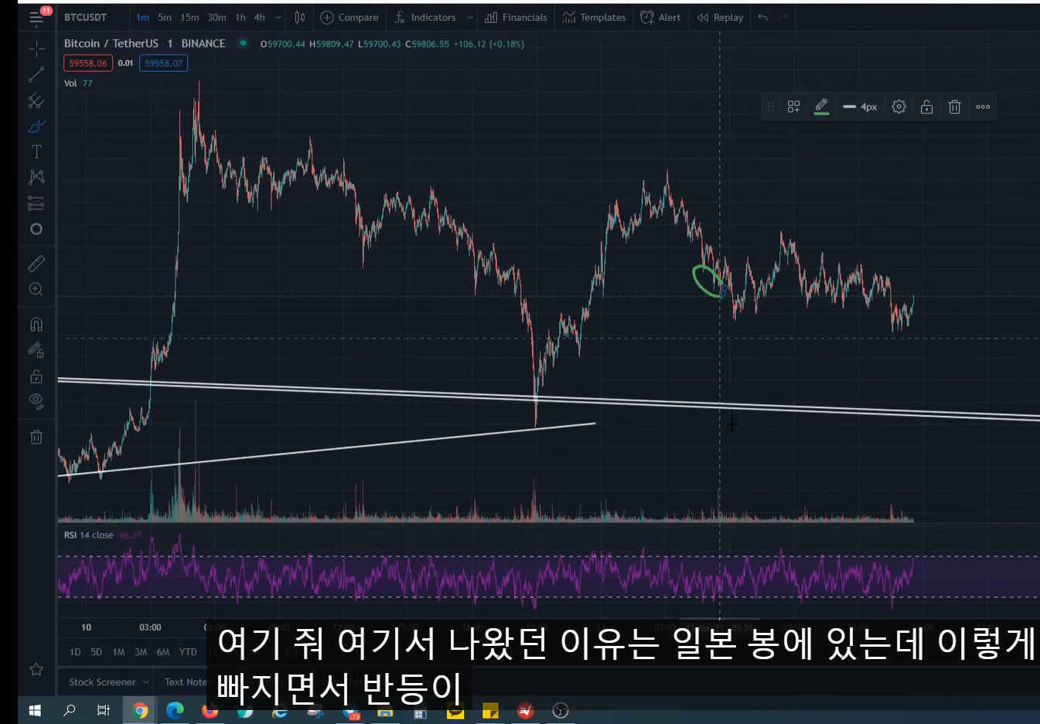Click the Vol indicator label

(70, 83)
